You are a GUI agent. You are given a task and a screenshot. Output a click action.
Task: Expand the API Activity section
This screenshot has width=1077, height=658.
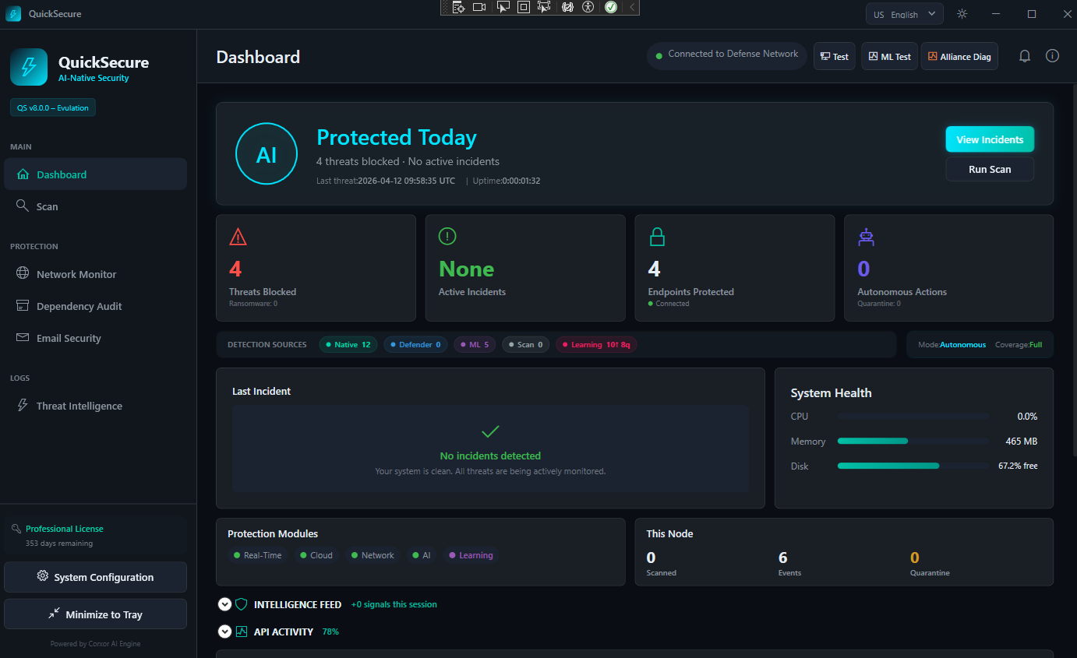click(224, 632)
